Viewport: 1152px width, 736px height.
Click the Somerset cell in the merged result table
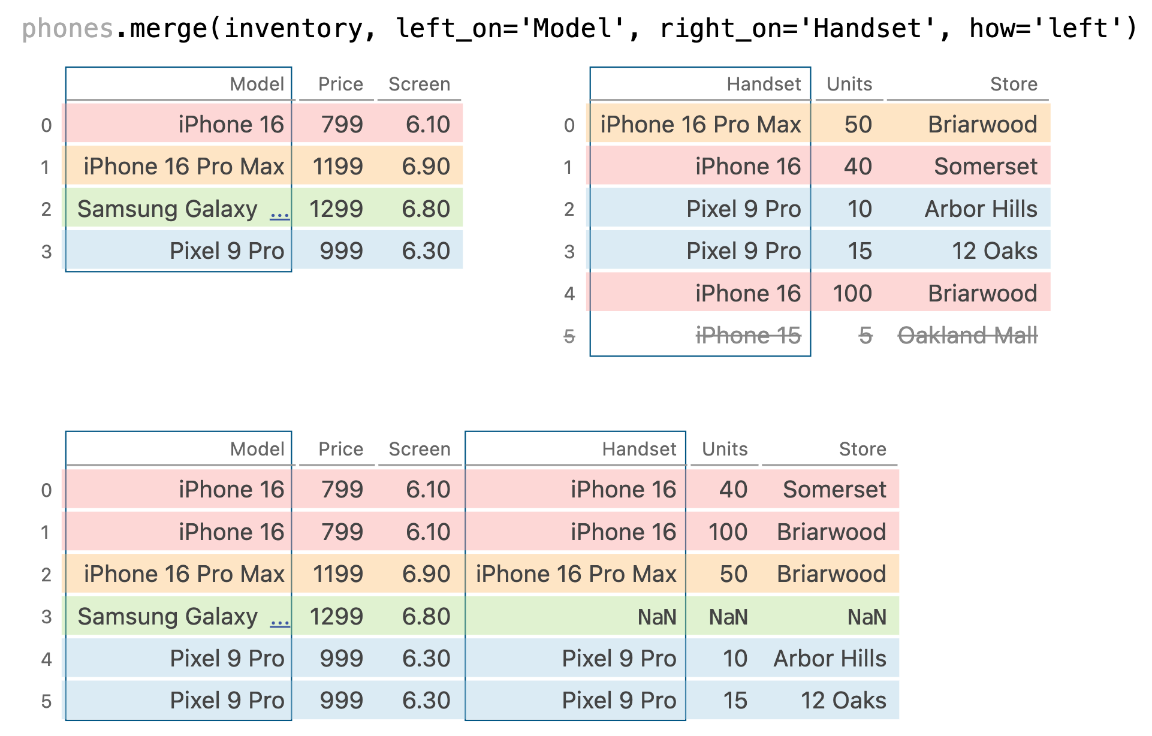(x=834, y=490)
